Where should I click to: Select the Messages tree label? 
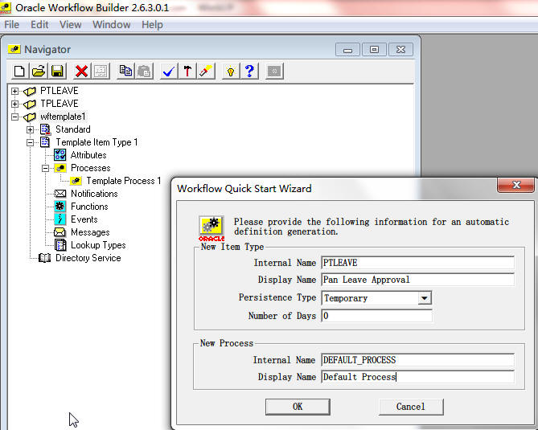(x=90, y=232)
